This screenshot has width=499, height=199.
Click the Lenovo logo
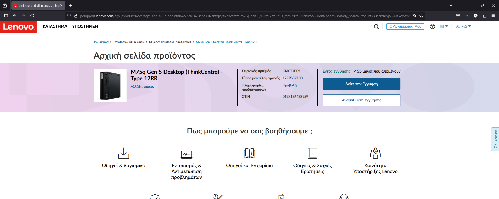(x=18, y=27)
